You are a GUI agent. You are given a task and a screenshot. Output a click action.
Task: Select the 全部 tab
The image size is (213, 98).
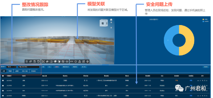point(4,71)
